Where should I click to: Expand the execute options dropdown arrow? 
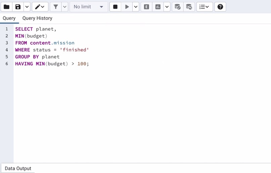[x=136, y=7]
